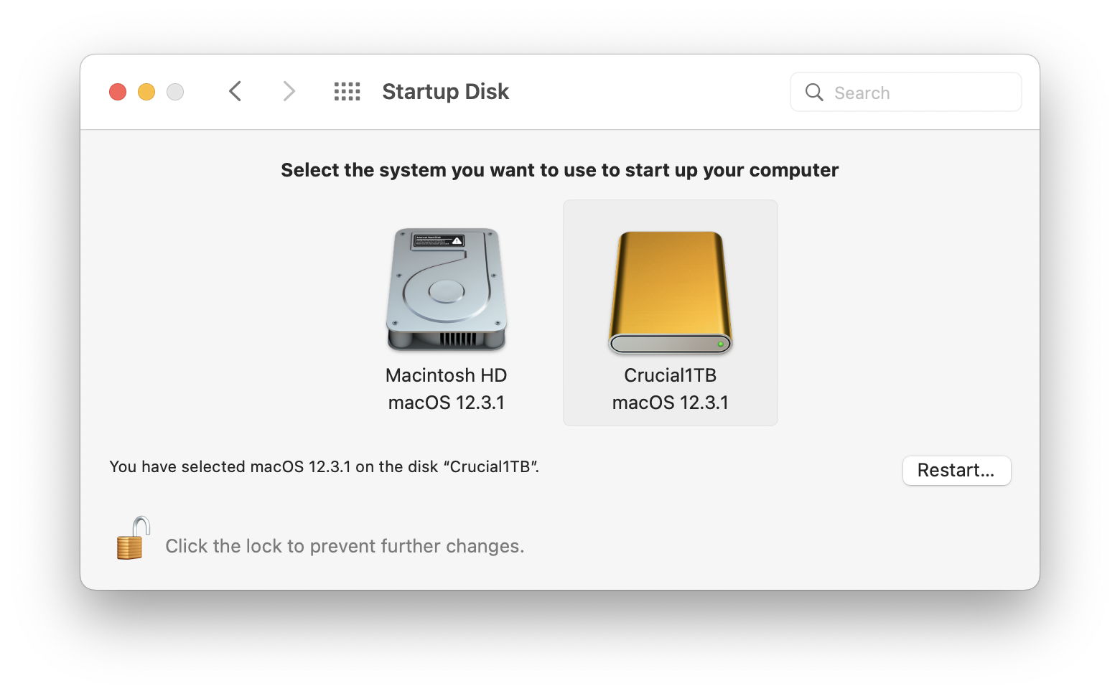Screen dimensions: 1120x696
Task: Show all preferences via grid icon
Action: point(347,92)
